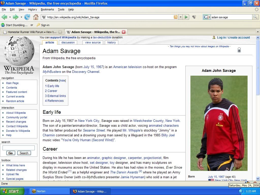Click the padlock icon on the article
This screenshot has width=260, height=195.
coord(239,50)
